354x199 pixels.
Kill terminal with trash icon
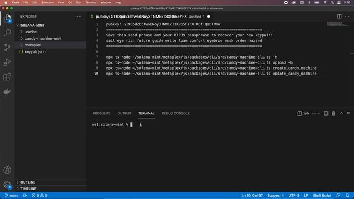point(334,113)
